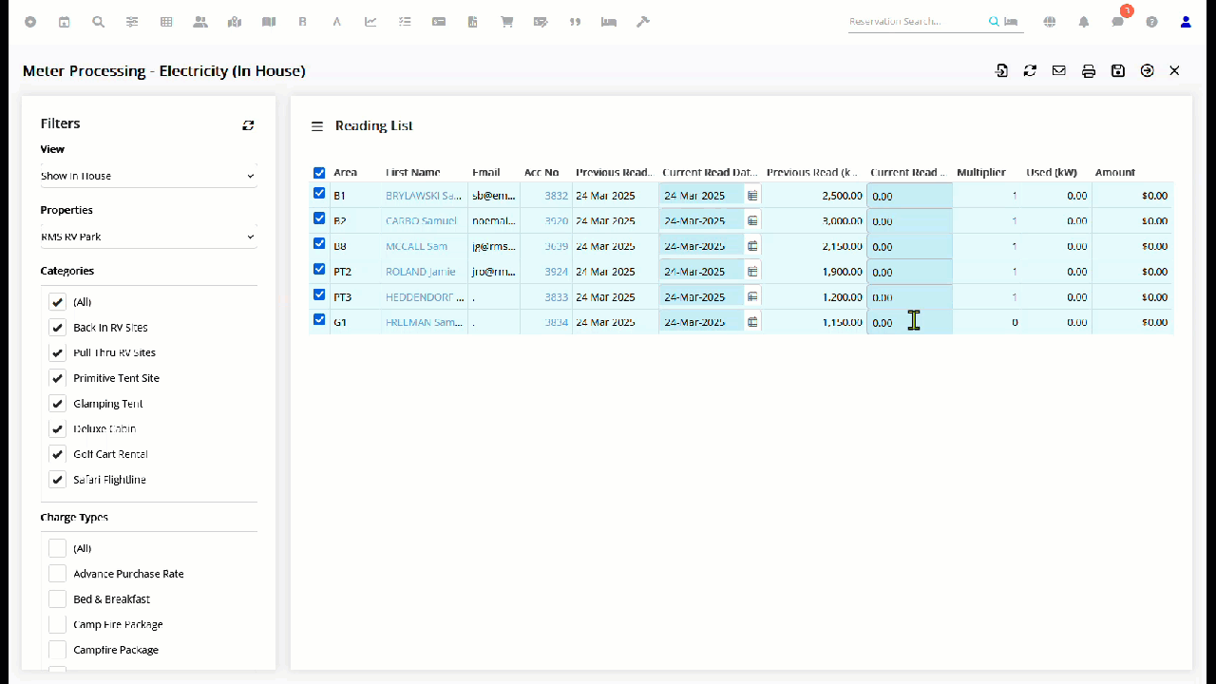Open guest link BRYLAWSKI in row B1

pos(424,196)
